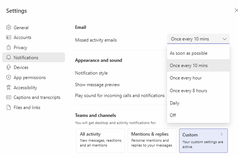Open the Custom notifications card
238x157 pixels.
click(203, 141)
